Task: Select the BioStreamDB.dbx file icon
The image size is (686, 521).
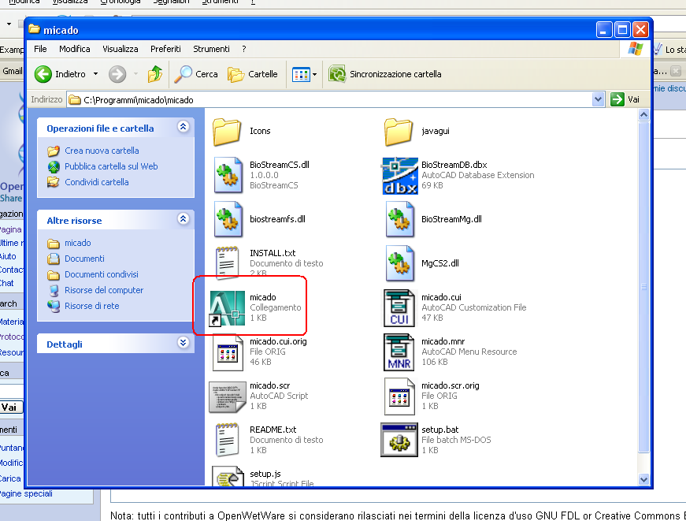Action: (400, 175)
